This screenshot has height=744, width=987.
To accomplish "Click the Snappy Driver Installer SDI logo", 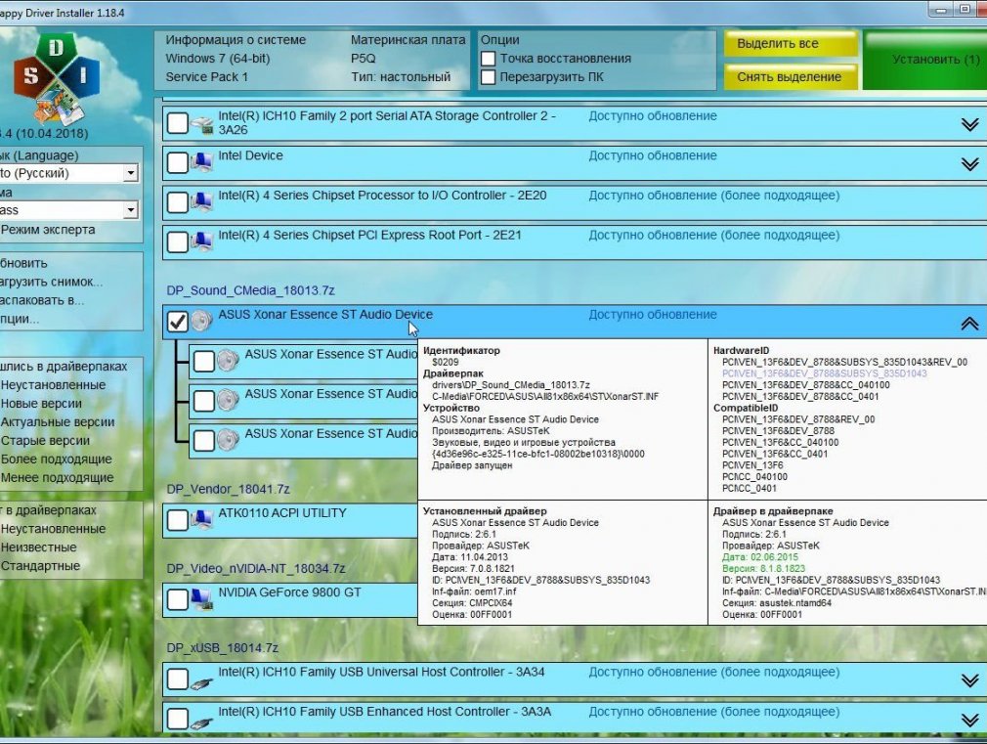I will (57, 77).
